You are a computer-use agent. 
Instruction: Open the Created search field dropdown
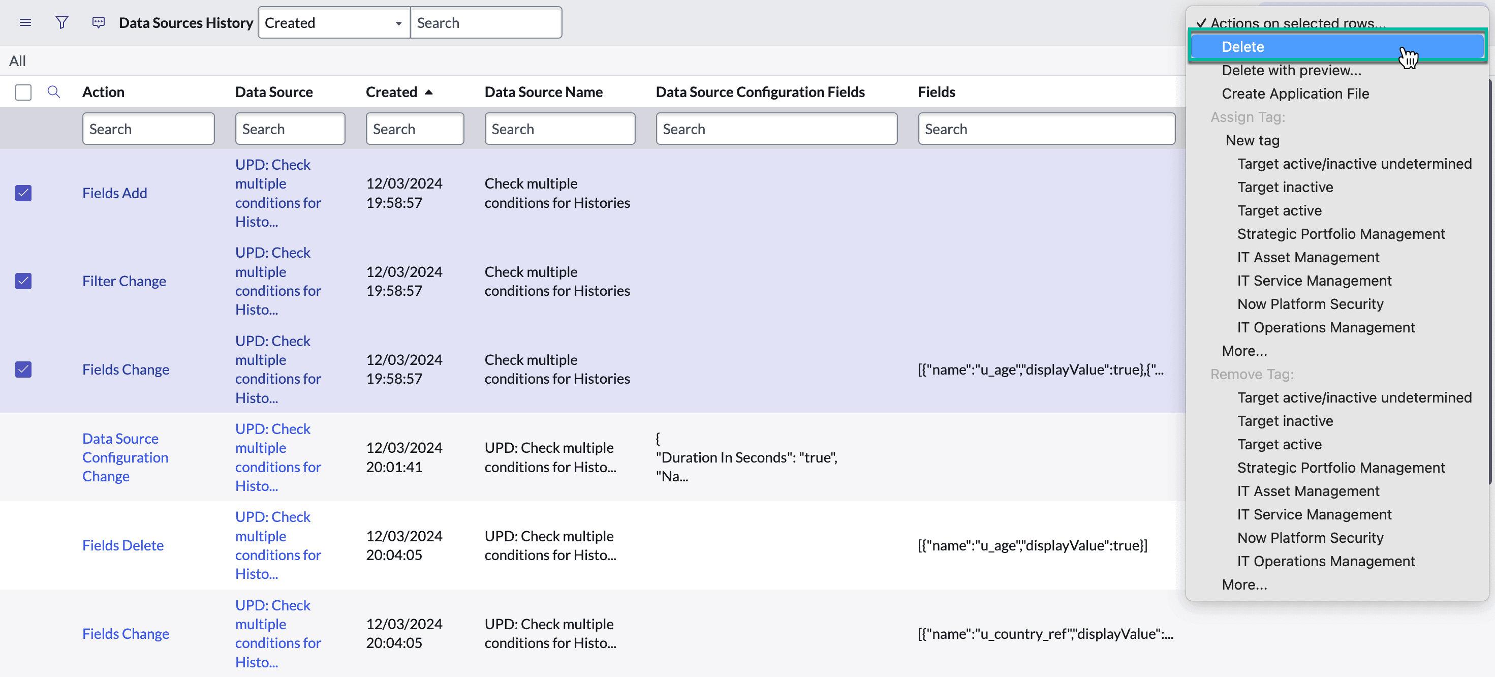pyautogui.click(x=334, y=23)
